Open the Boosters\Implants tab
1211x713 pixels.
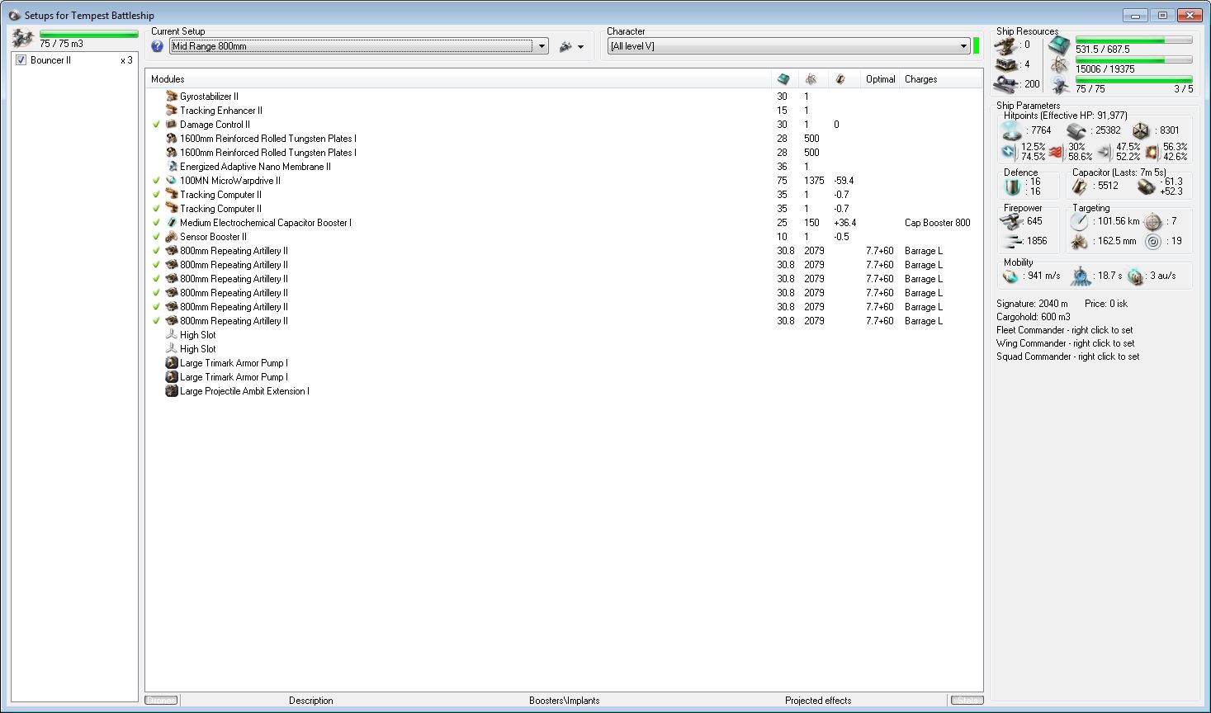coord(565,701)
